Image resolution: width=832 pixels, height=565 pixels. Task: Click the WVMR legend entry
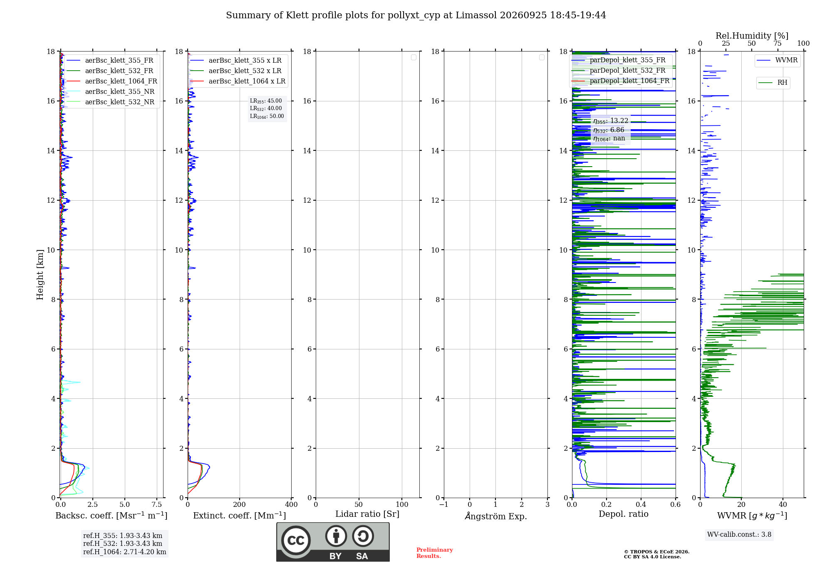pos(777,60)
